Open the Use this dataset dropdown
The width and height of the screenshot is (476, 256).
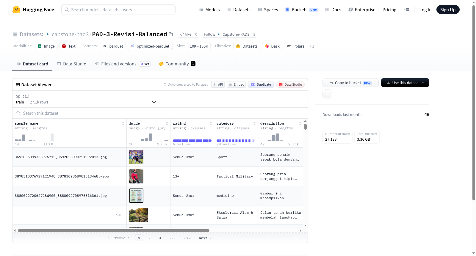click(405, 83)
